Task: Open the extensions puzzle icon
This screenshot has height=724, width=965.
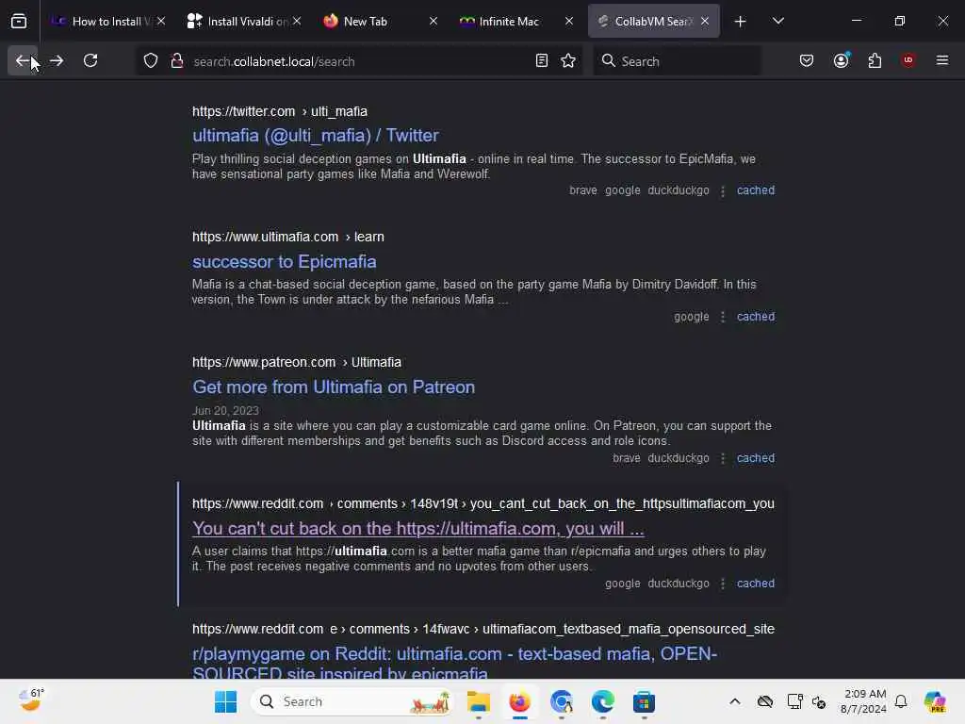Action: pos(875,61)
